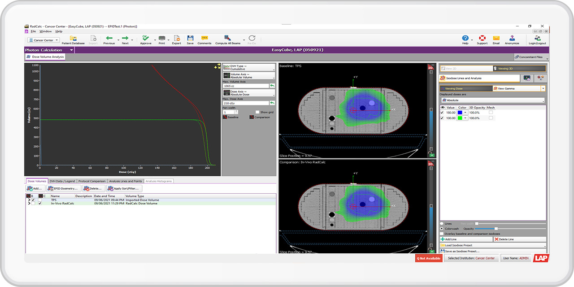Toggle visibility of the 100.00 isodose

click(x=442, y=118)
